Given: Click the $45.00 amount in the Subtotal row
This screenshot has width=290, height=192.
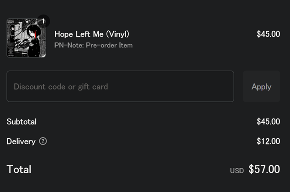Looking at the screenshot, I should 268,122.
